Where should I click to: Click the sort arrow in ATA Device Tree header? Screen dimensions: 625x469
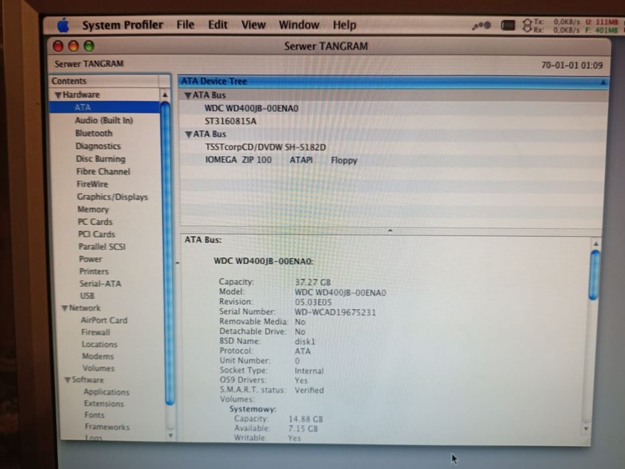pos(603,82)
